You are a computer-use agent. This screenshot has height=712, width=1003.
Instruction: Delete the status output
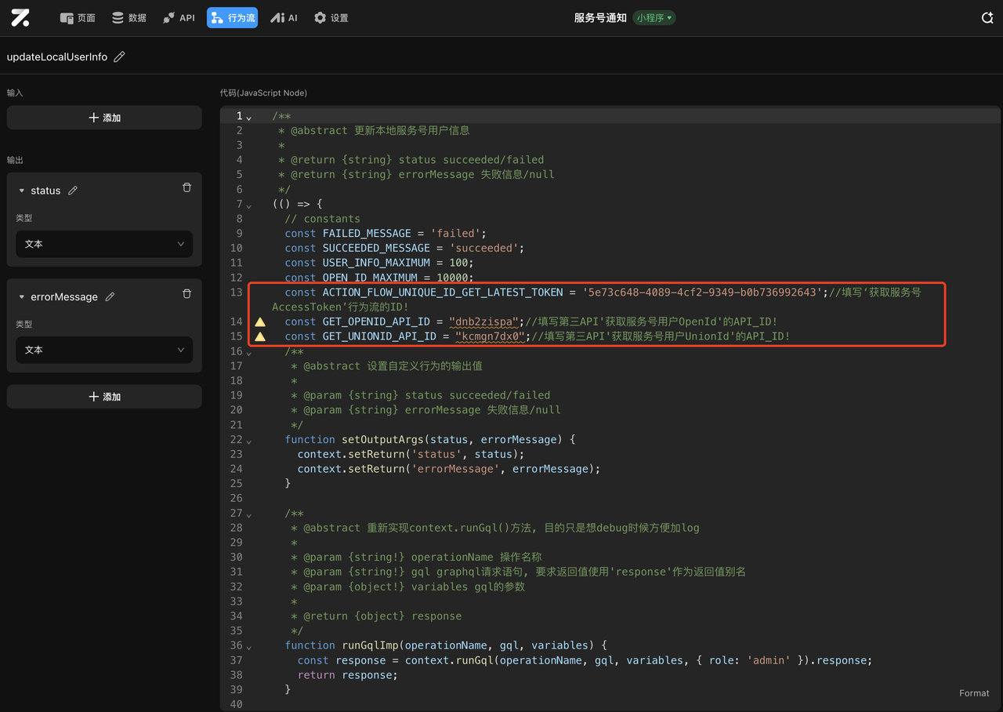pyautogui.click(x=186, y=187)
